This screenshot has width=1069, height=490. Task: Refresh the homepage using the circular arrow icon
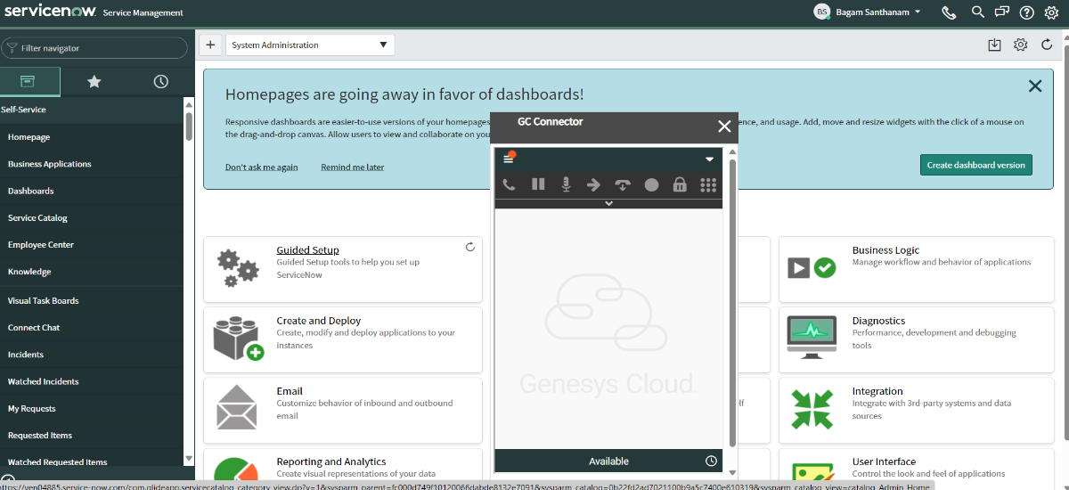pyautogui.click(x=1047, y=45)
